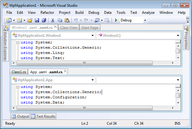The image size is (192, 129).
Task: Start debugging with the green play icon
Action: click(x=116, y=20)
